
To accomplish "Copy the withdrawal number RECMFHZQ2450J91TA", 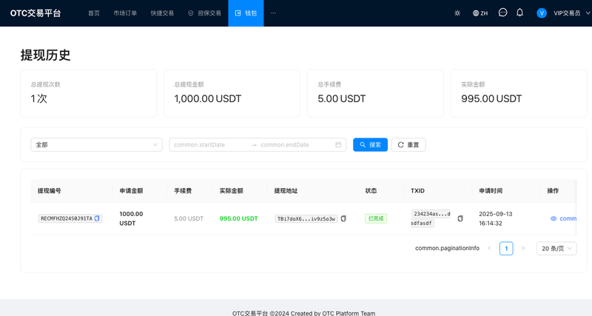I will (97, 219).
